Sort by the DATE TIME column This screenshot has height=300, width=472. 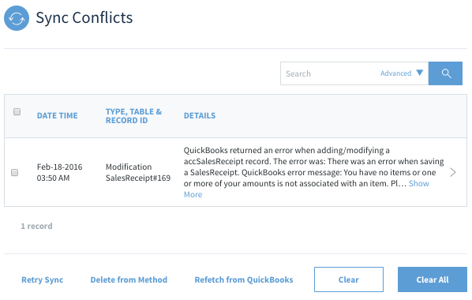point(57,116)
